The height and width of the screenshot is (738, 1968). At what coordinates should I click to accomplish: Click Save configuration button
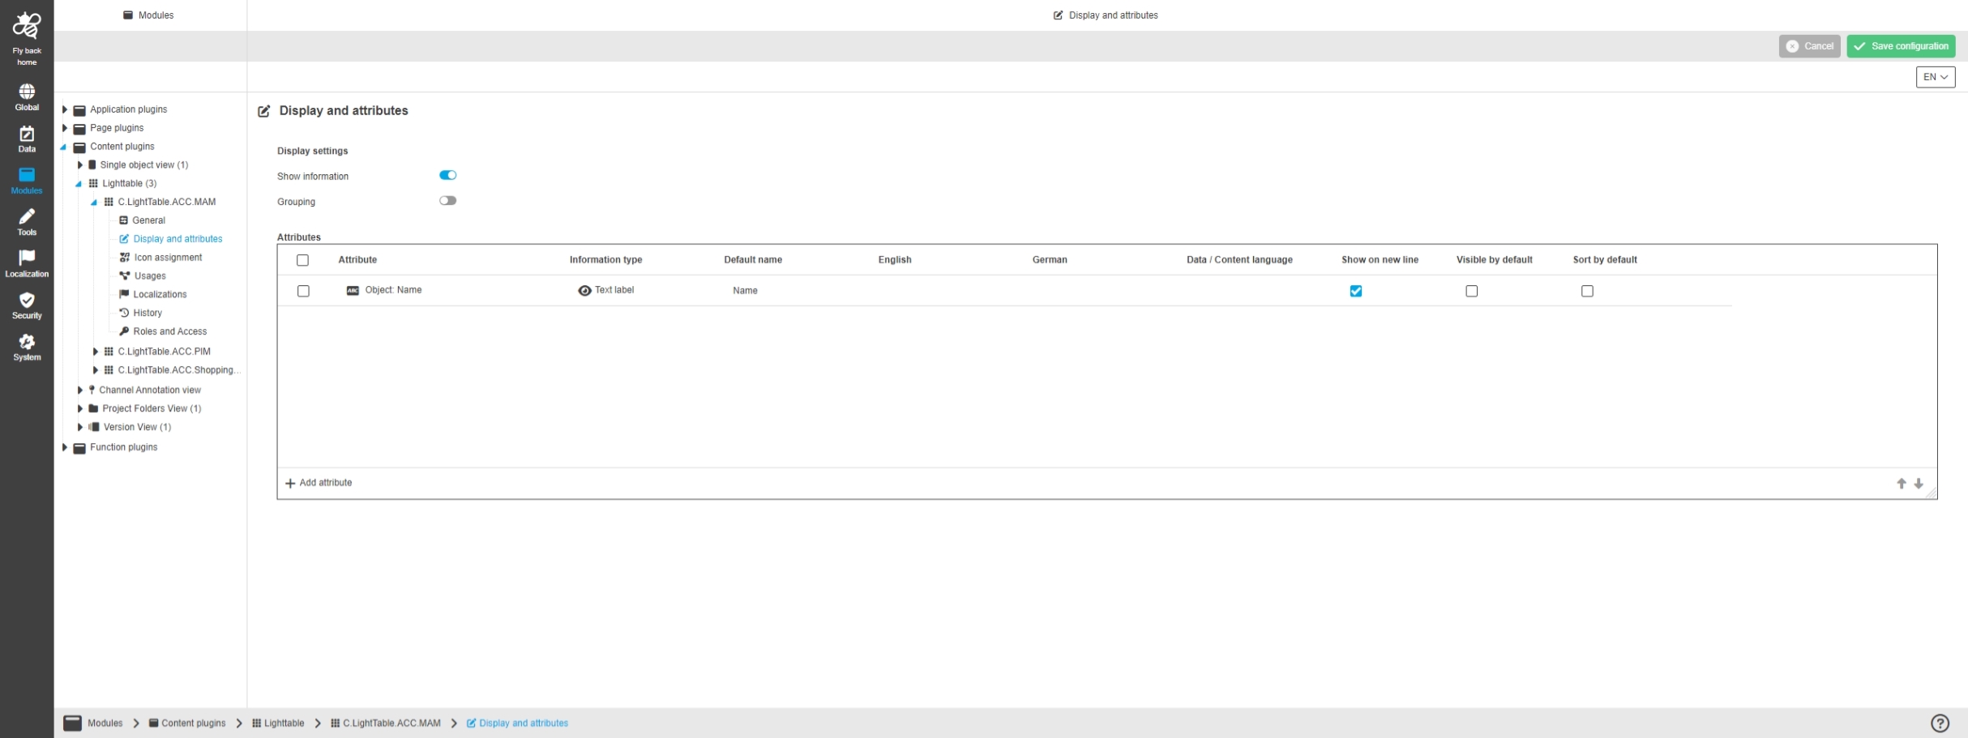point(1901,46)
